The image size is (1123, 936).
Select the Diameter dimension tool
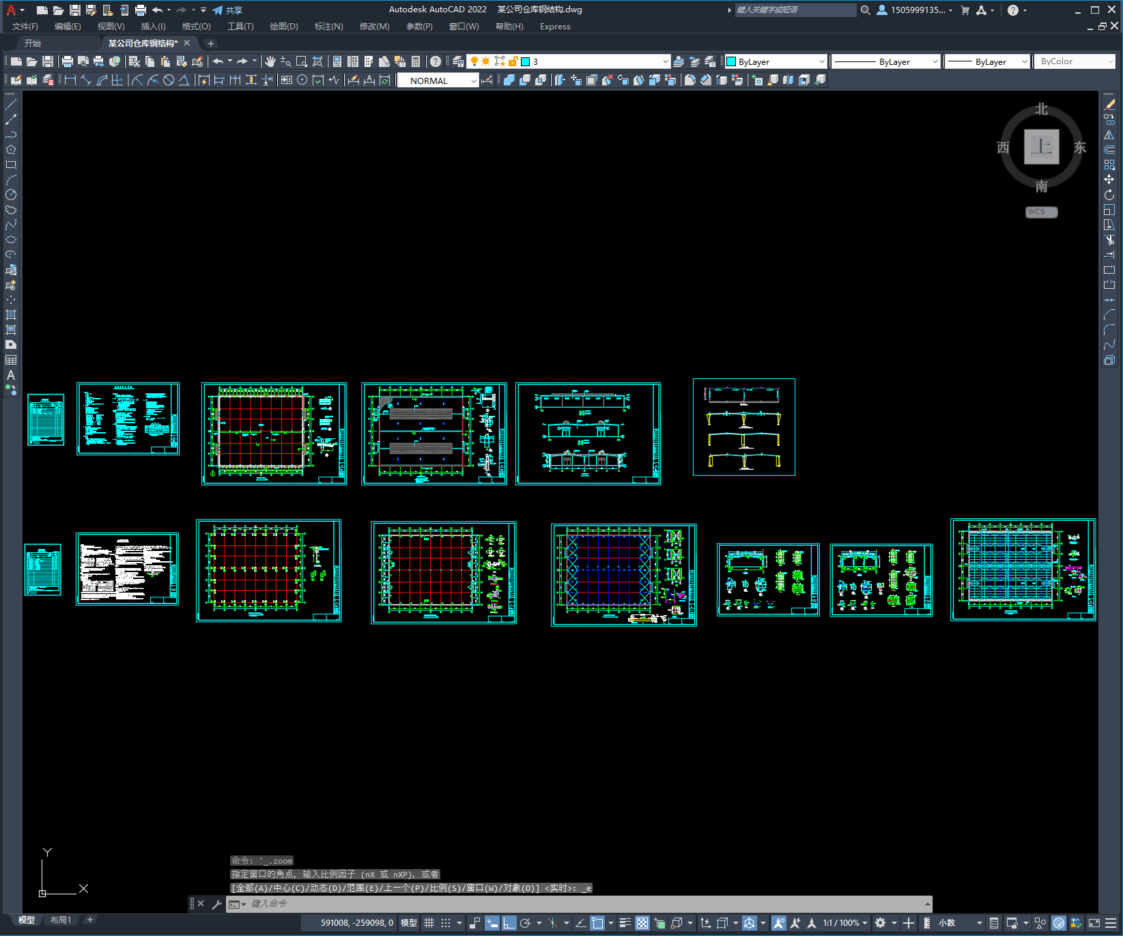169,80
